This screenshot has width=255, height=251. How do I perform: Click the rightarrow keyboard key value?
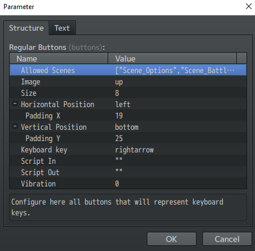click(134, 150)
